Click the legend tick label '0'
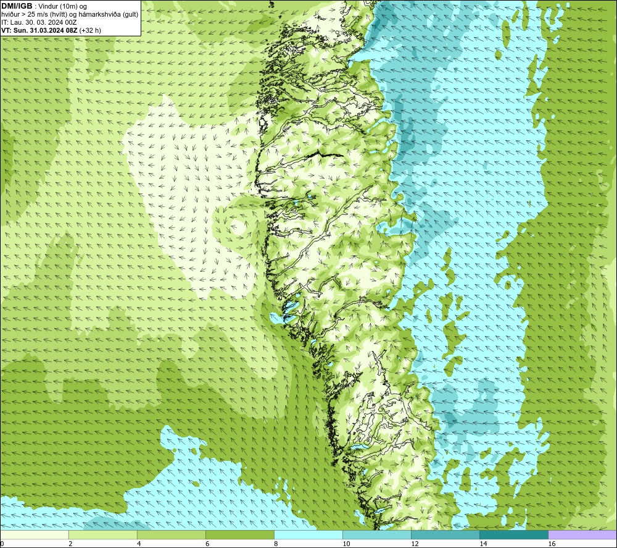Viewport: 617px width, 548px height. [x=2, y=544]
